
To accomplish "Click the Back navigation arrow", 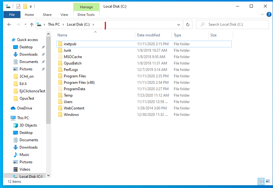I will 9,25.
